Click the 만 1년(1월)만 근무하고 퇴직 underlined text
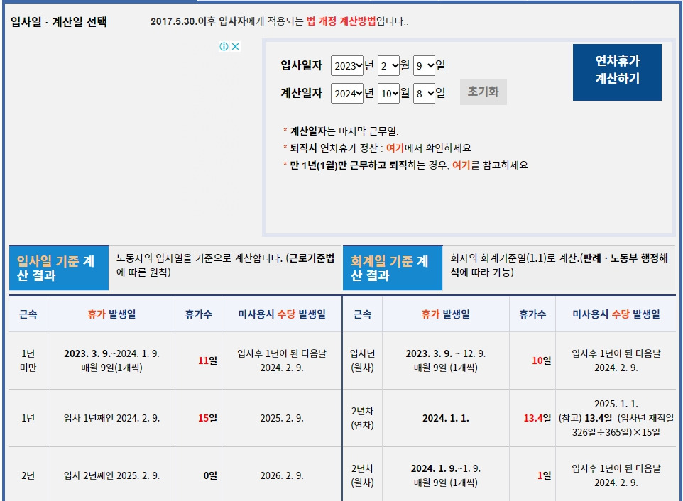 tap(348, 165)
